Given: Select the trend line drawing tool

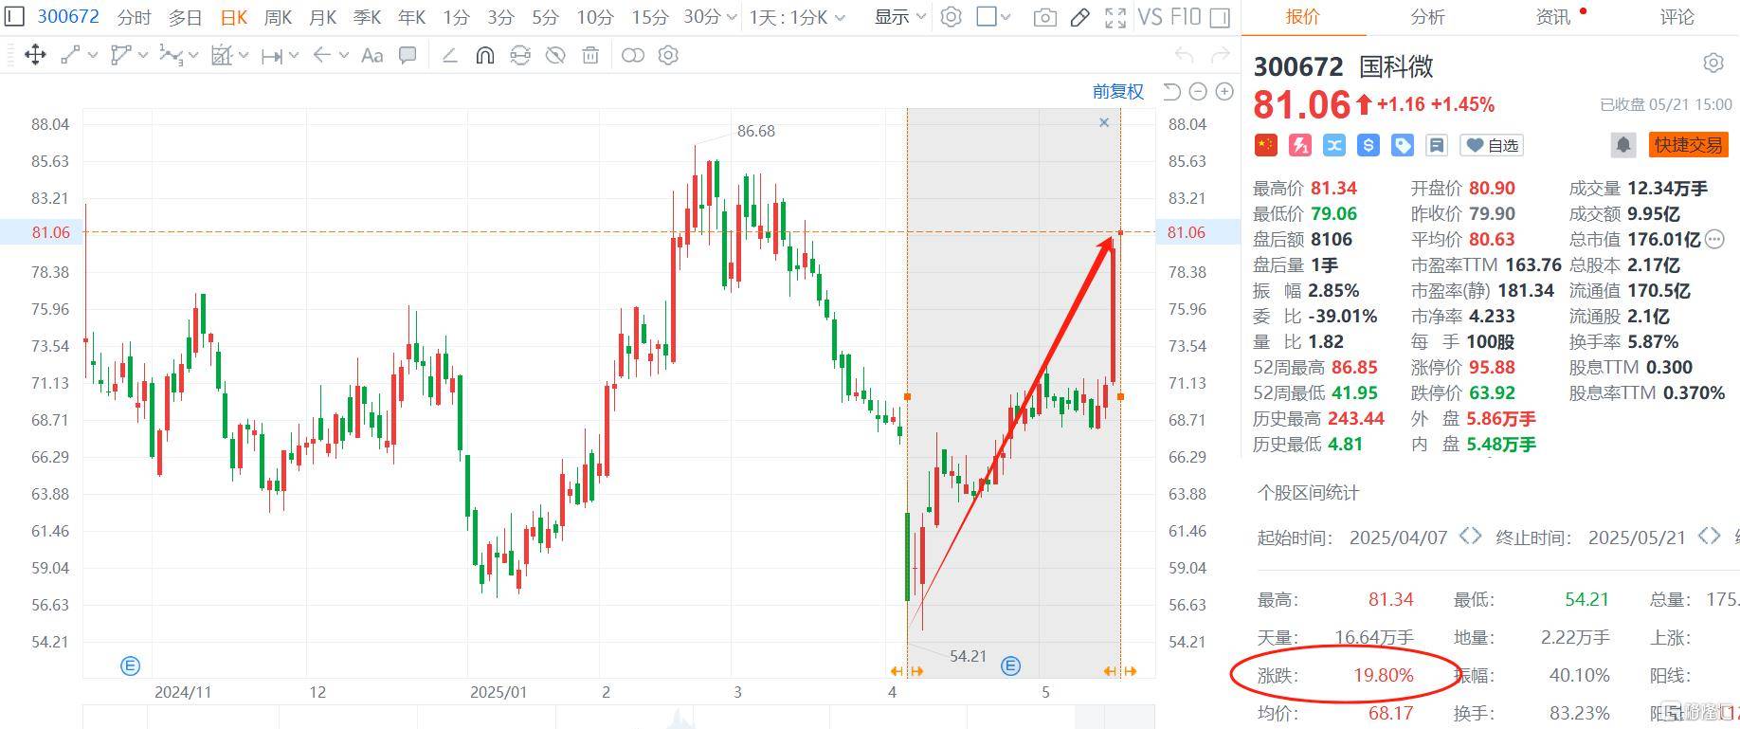Looking at the screenshot, I should 70,55.
